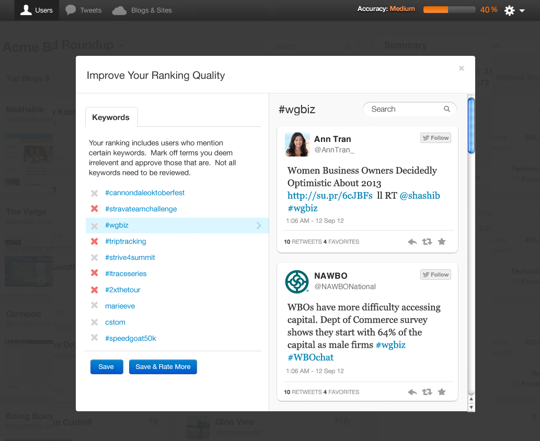Click the search magnifier in #wgbiz panel

[x=447, y=109]
